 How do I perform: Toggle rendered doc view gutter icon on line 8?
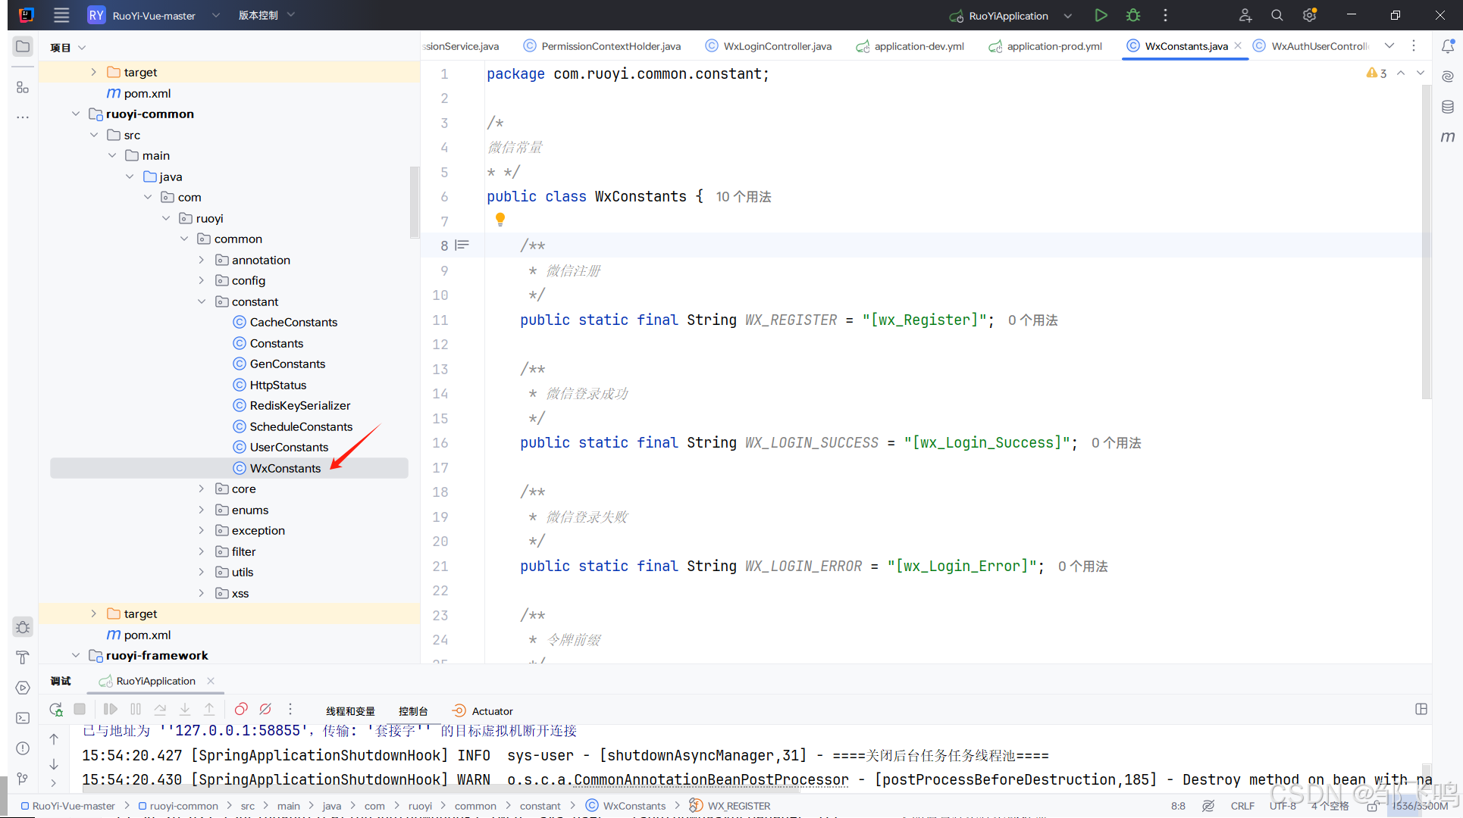coord(462,245)
